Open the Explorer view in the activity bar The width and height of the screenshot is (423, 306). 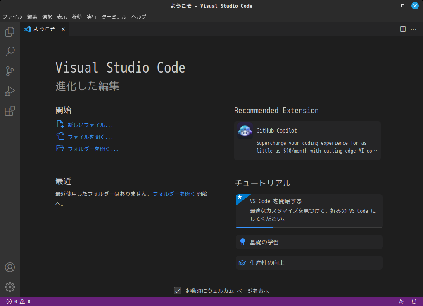(x=10, y=31)
